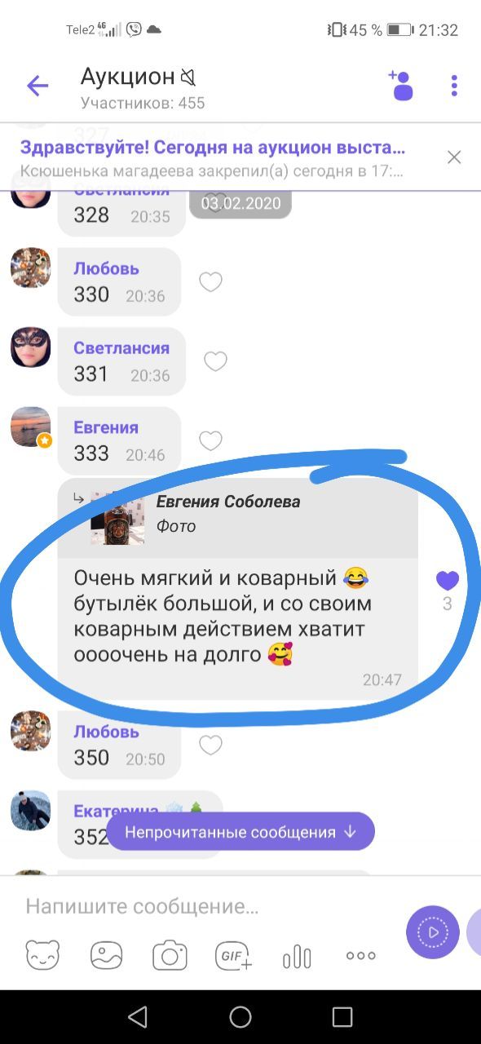This screenshot has width=481, height=1044.
Task: Open the gallery image picker icon
Action: pos(106,955)
